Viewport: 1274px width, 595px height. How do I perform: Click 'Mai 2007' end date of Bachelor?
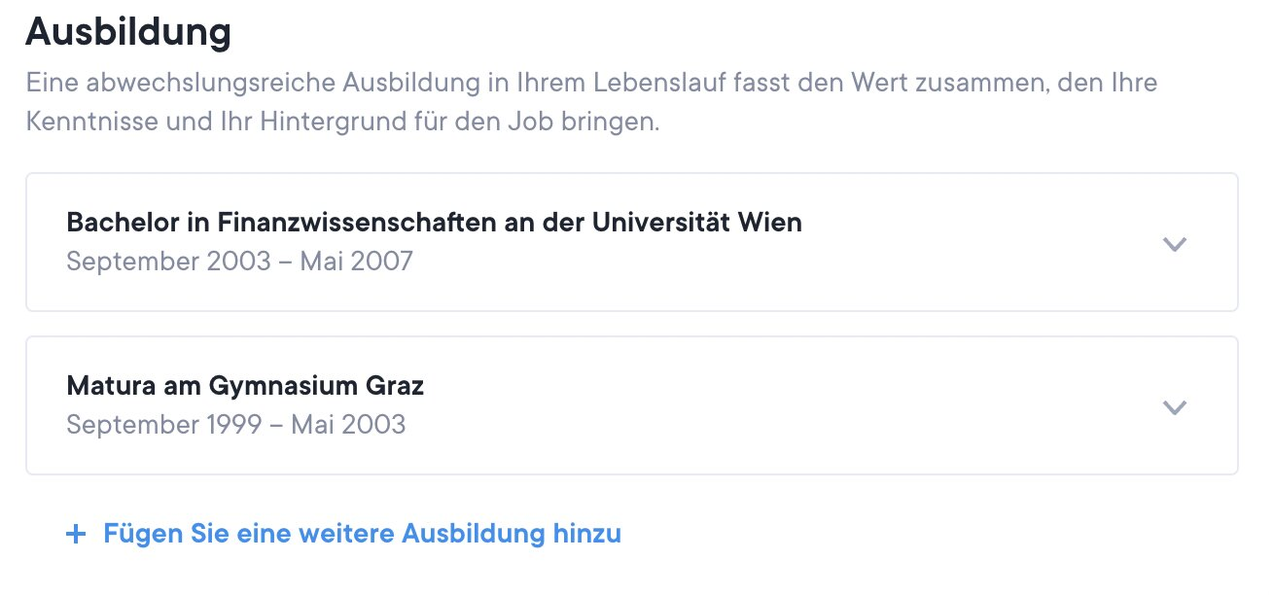pyautogui.click(x=356, y=262)
